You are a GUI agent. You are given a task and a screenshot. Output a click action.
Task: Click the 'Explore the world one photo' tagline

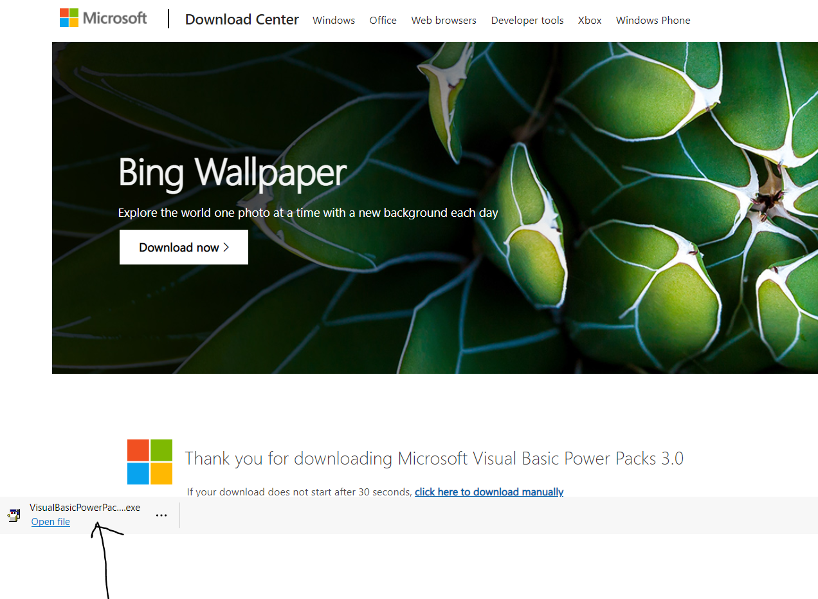click(308, 212)
